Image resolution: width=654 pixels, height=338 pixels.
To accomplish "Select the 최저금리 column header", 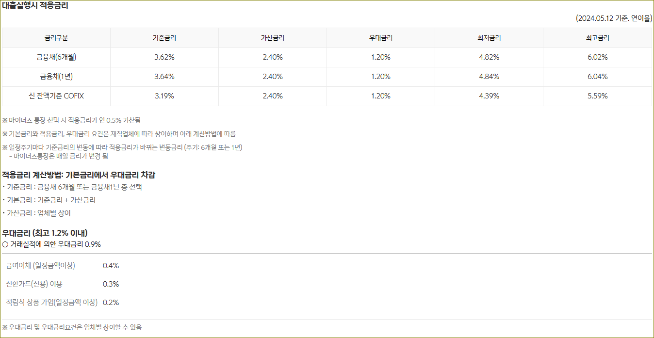I will point(489,37).
